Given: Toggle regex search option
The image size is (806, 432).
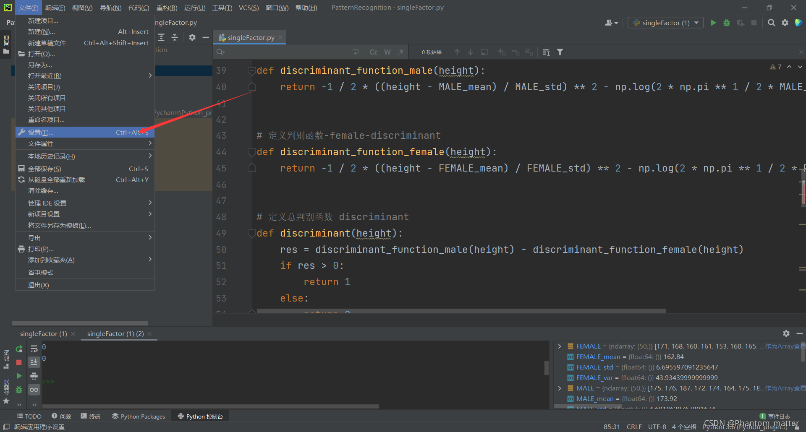Looking at the screenshot, I should click(x=401, y=52).
